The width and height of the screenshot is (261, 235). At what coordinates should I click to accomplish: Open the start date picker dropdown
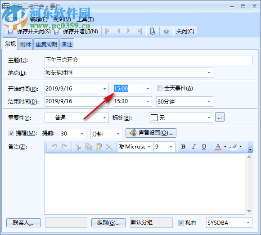click(x=104, y=89)
